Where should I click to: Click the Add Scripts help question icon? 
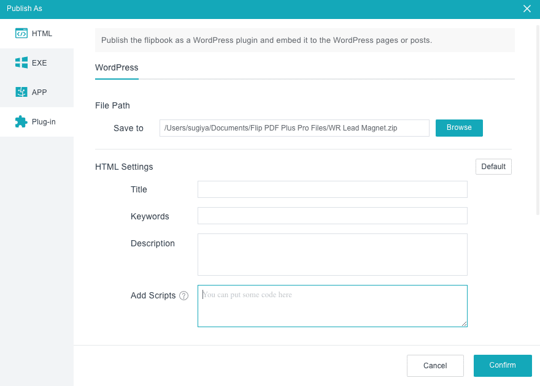point(184,295)
